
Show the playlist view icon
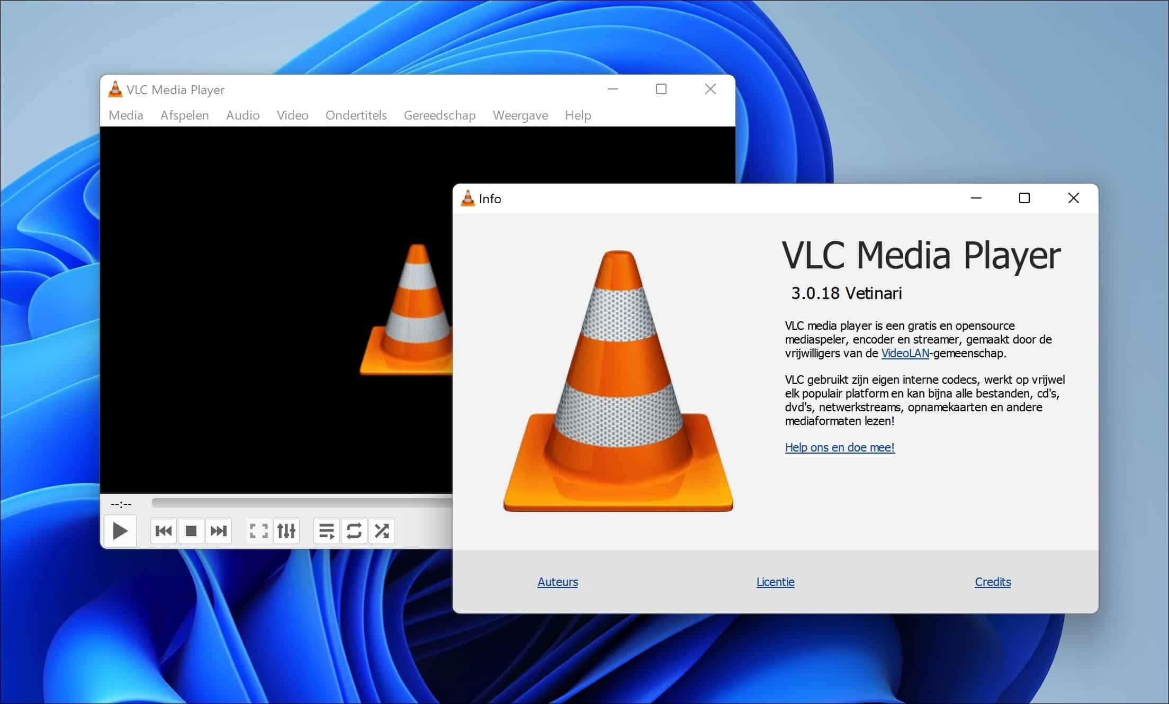326,530
